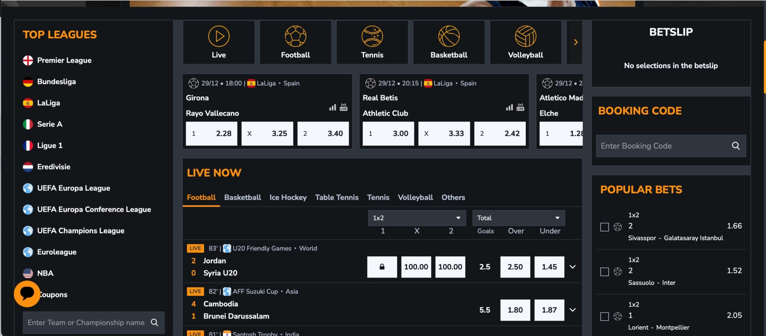
Task: Open the Total market dropdown
Action: (518, 218)
